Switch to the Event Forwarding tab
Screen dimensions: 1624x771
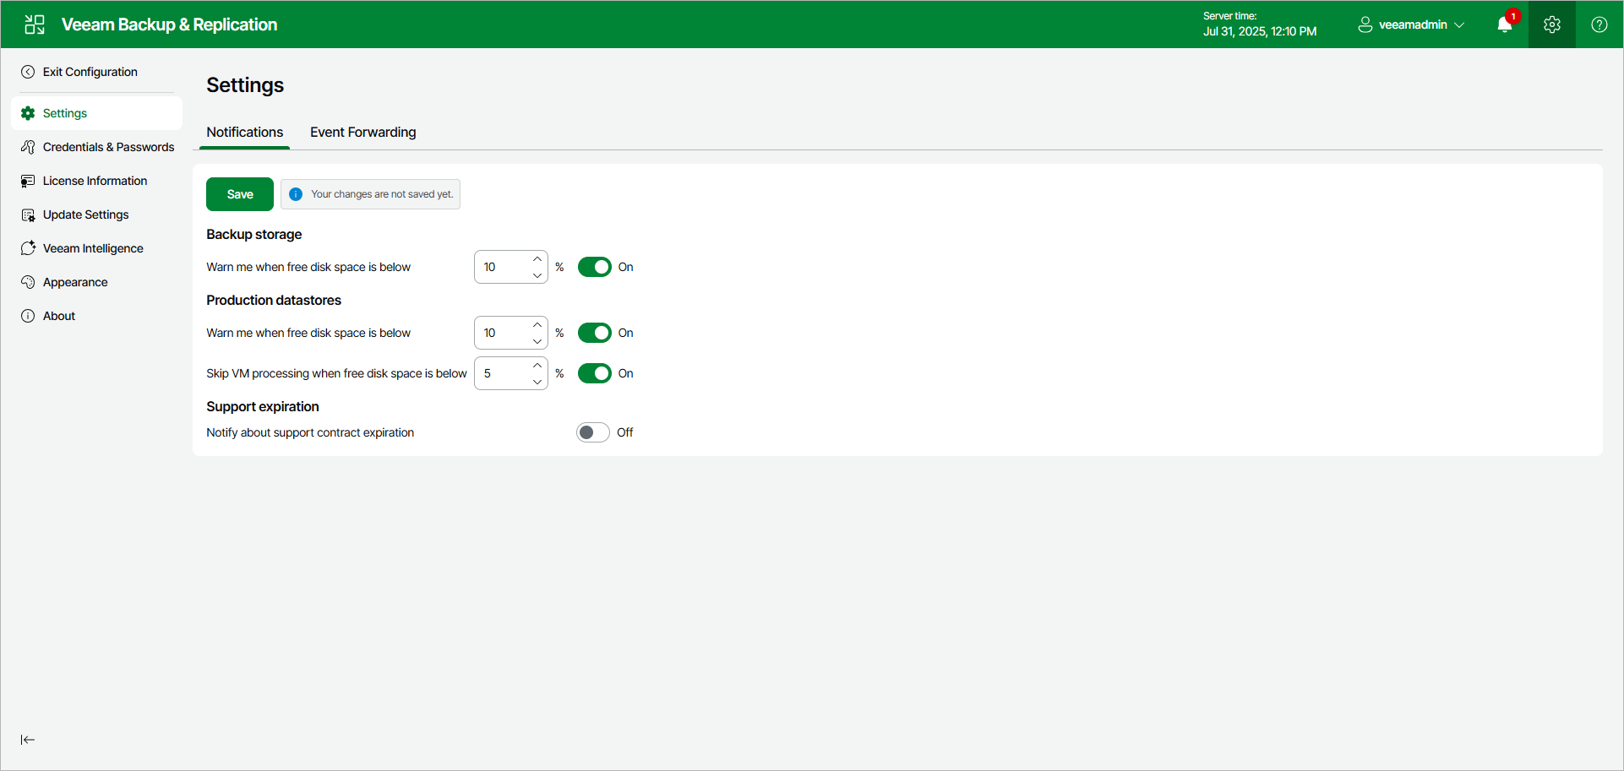[x=363, y=133]
